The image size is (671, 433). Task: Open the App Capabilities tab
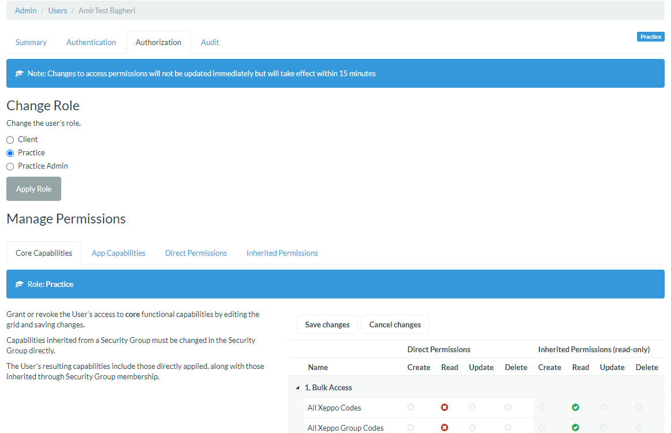coord(118,253)
